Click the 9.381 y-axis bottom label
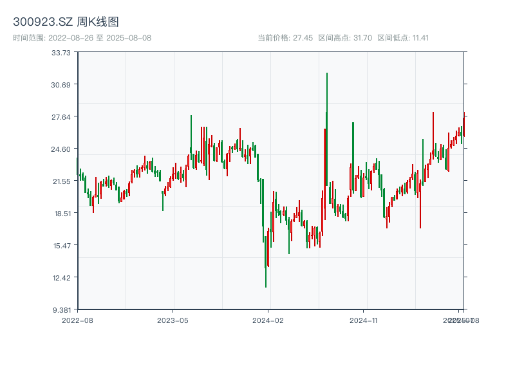This screenshot has height=386, width=515. click(61, 310)
